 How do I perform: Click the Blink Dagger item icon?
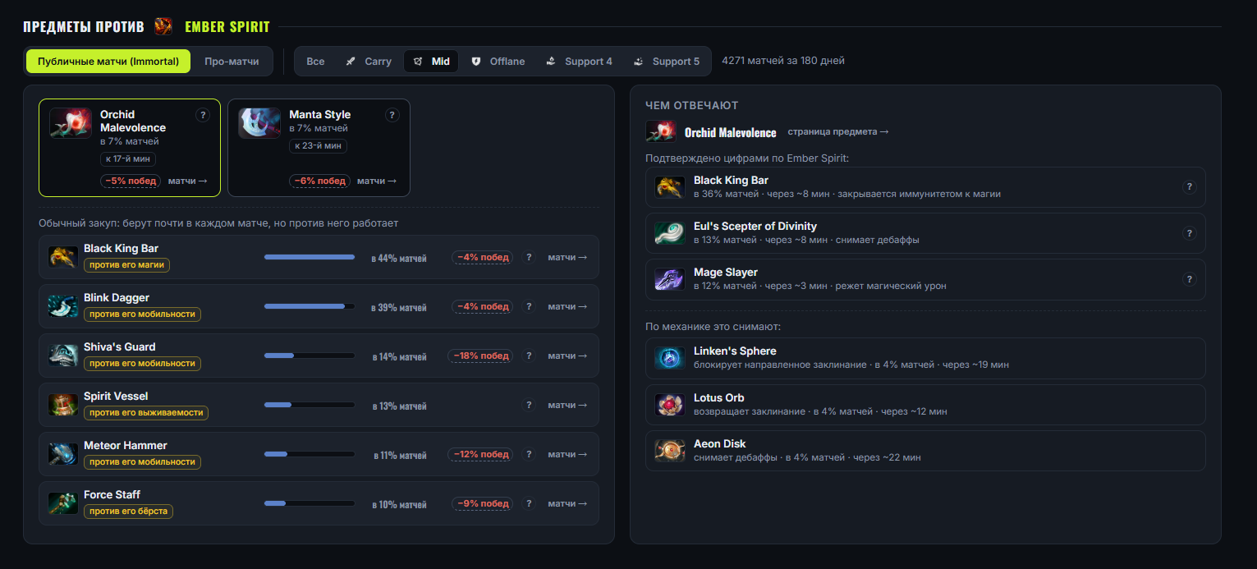pyautogui.click(x=63, y=305)
